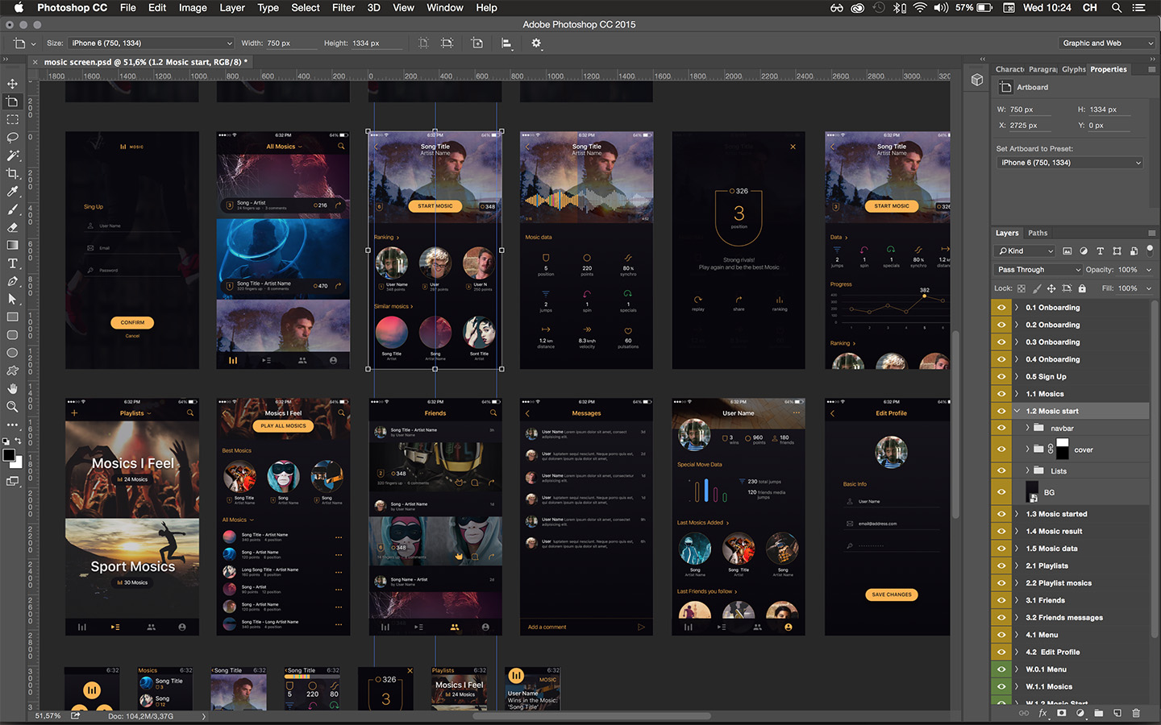Swap foreground and background colors
This screenshot has width=1161, height=725.
tap(19, 441)
